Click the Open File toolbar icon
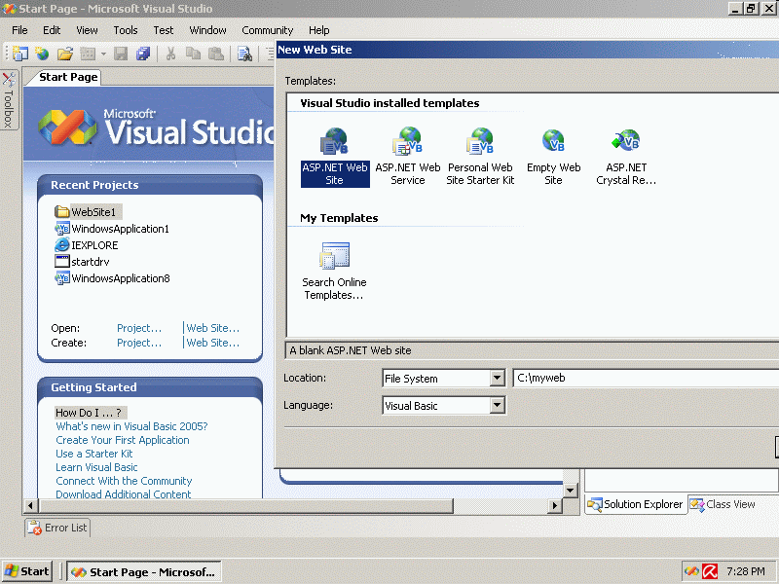 (65, 54)
